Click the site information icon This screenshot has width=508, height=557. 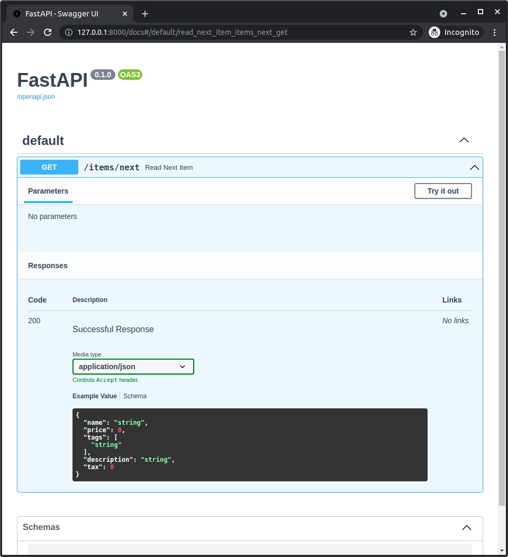pos(68,32)
